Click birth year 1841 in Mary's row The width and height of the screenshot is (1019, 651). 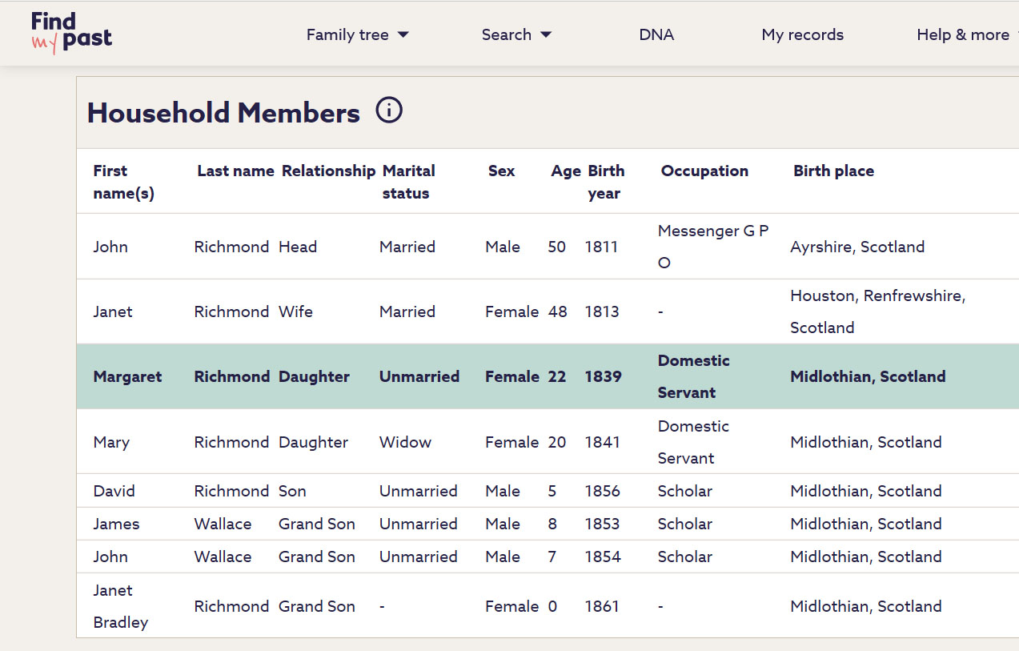pyautogui.click(x=602, y=442)
